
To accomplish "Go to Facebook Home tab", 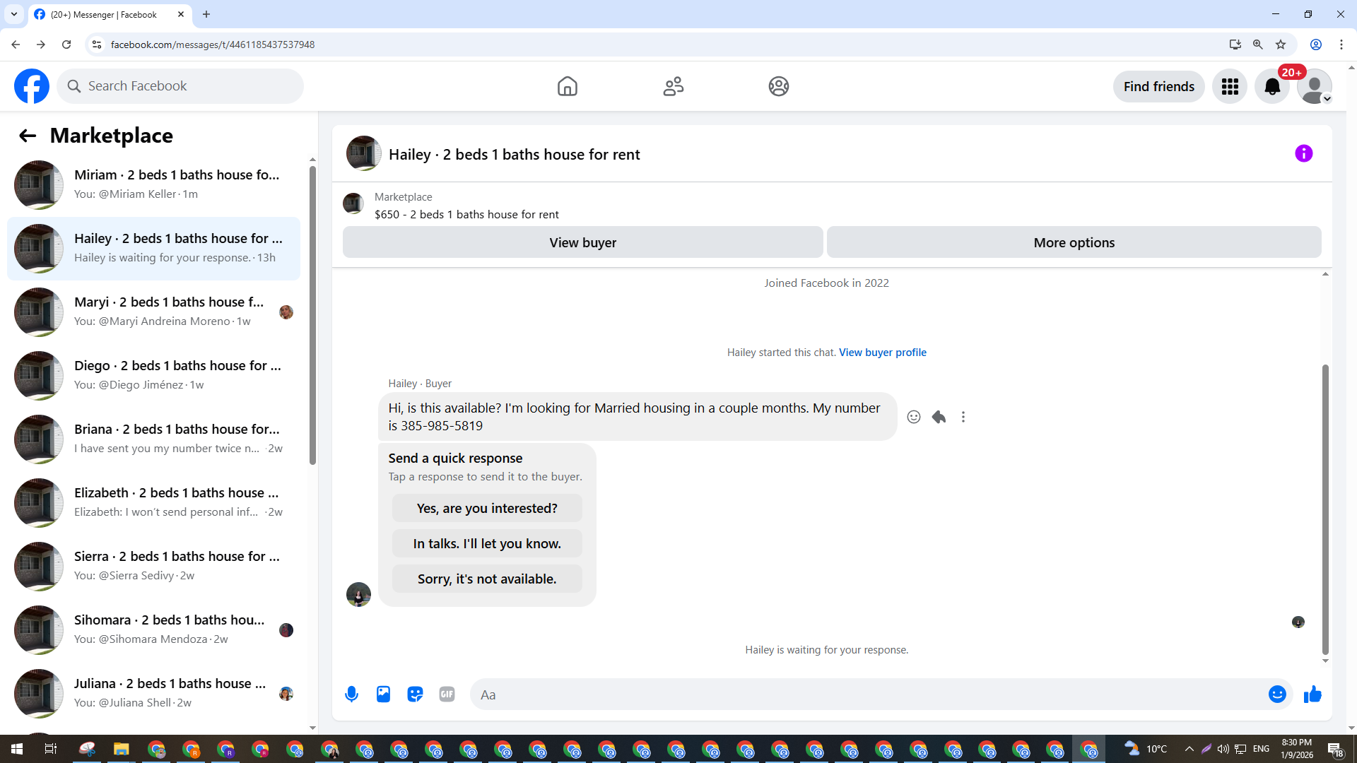I will [x=567, y=86].
